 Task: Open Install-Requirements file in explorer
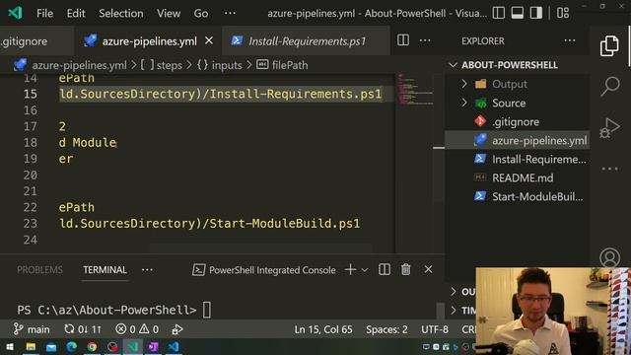(x=517, y=159)
